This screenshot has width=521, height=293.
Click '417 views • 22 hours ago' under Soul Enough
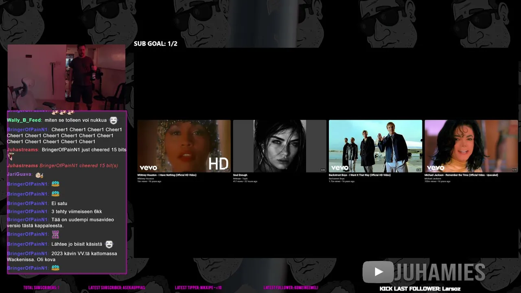(x=245, y=181)
